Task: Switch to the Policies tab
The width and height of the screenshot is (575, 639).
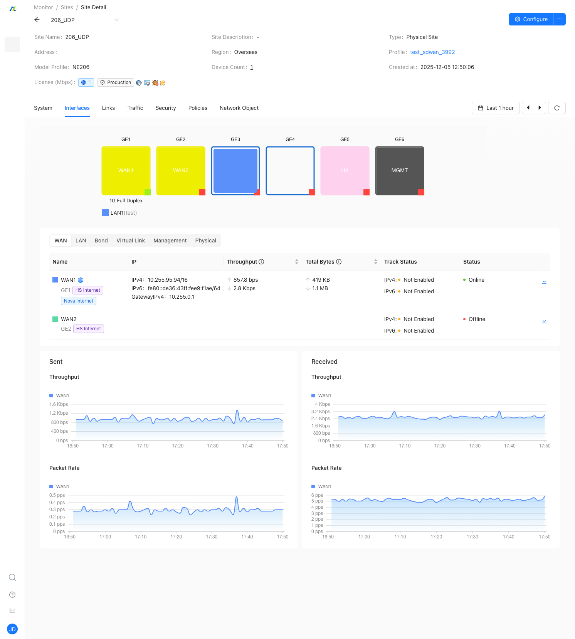Action: pos(198,108)
